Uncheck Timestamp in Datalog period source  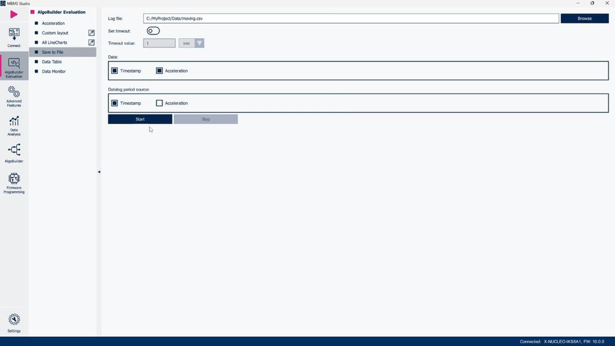click(x=115, y=103)
